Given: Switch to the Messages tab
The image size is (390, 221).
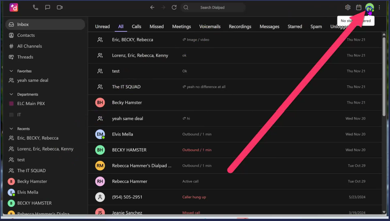Looking at the screenshot, I should 269,26.
